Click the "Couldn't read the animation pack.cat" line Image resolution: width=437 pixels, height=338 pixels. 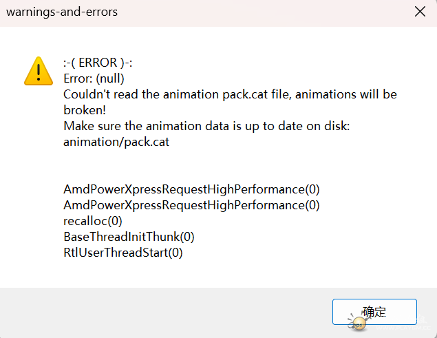click(231, 94)
